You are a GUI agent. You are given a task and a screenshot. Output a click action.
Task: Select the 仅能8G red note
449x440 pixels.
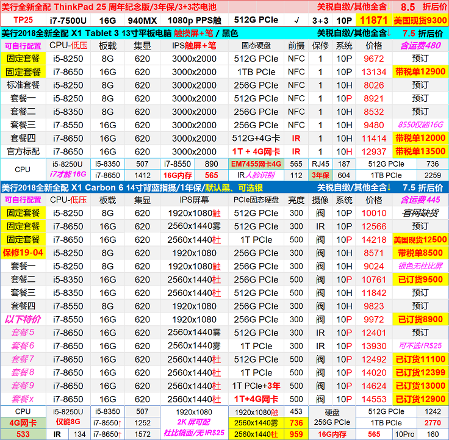point(68,422)
